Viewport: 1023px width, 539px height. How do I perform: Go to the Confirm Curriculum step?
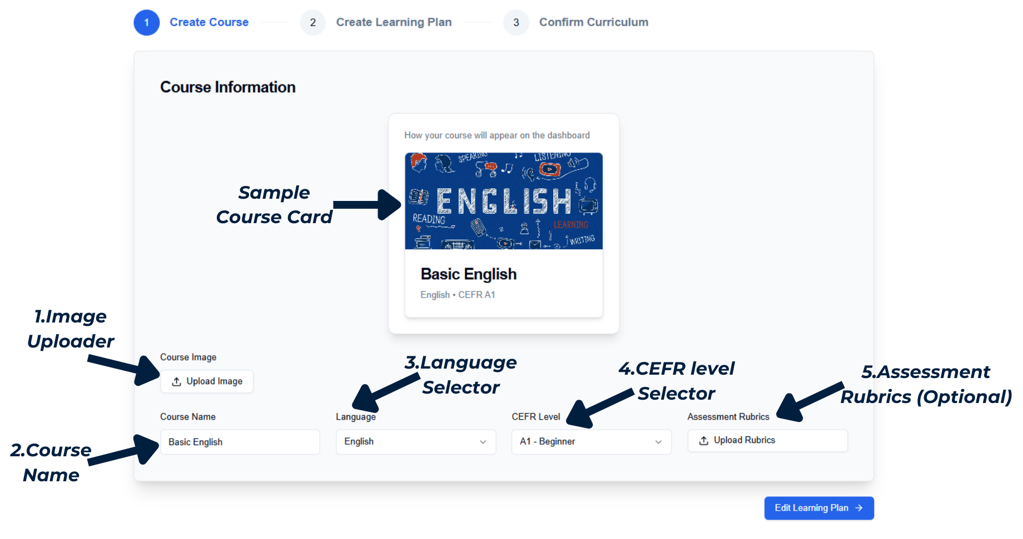593,23
